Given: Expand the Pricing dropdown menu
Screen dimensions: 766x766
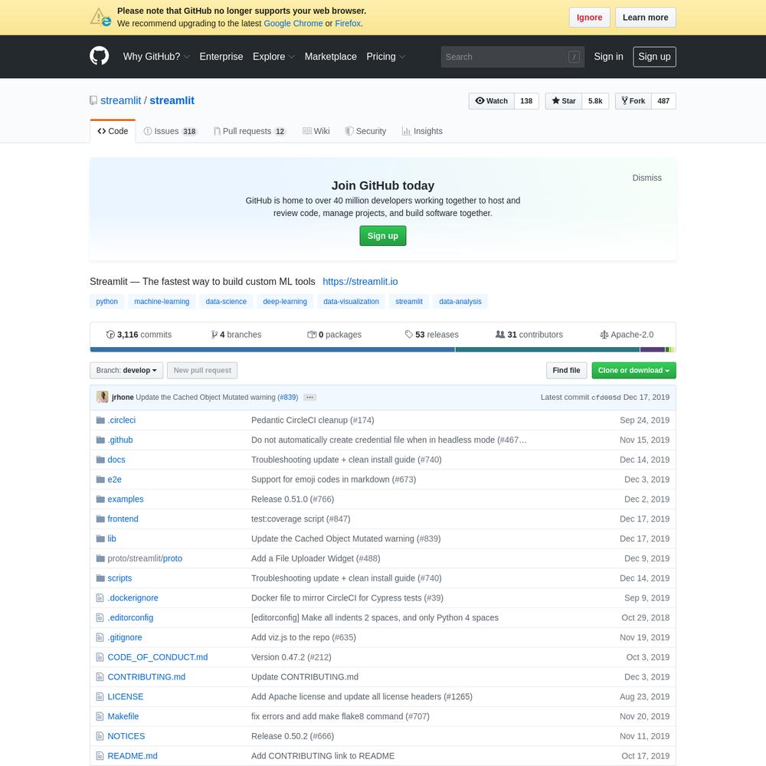Looking at the screenshot, I should tap(386, 57).
